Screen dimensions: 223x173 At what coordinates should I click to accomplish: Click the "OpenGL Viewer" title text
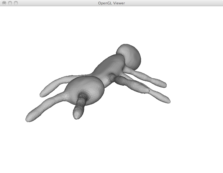tap(111, 3)
